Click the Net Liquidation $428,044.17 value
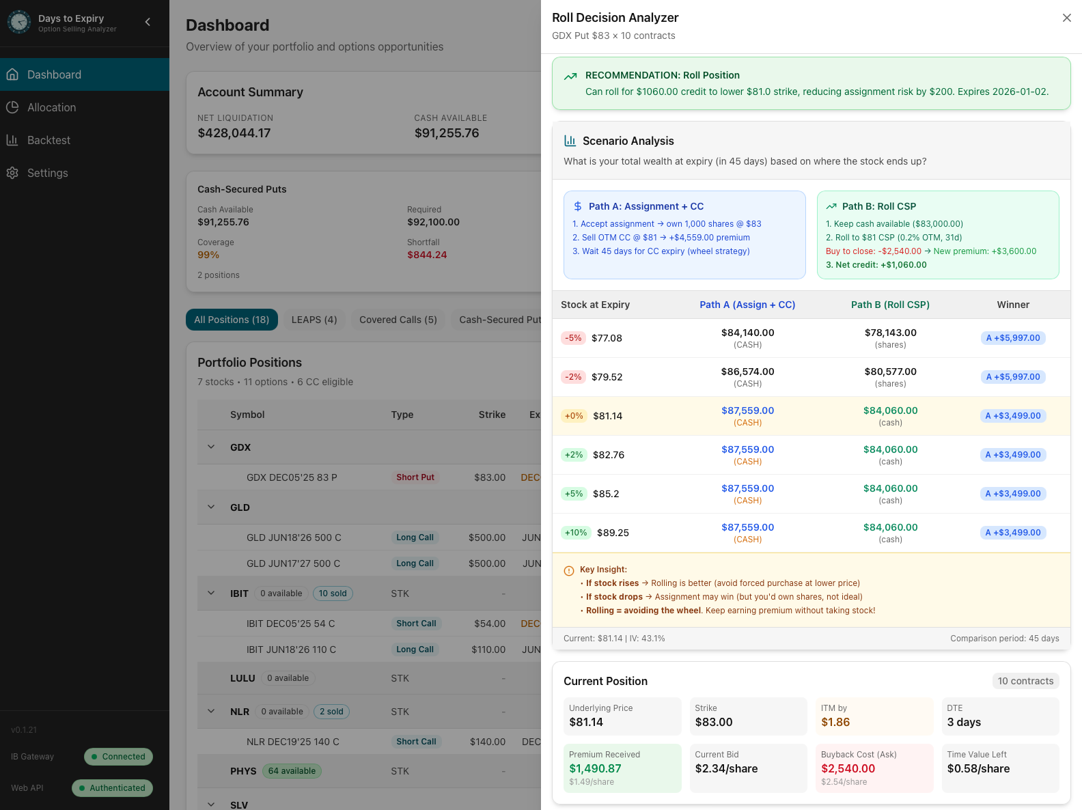The image size is (1082, 810). [234, 133]
